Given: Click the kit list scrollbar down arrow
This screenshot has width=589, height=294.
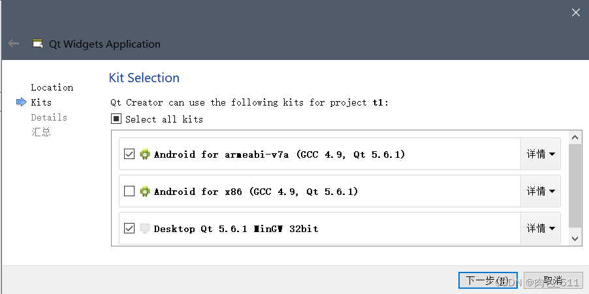Looking at the screenshot, I should pyautogui.click(x=575, y=239).
